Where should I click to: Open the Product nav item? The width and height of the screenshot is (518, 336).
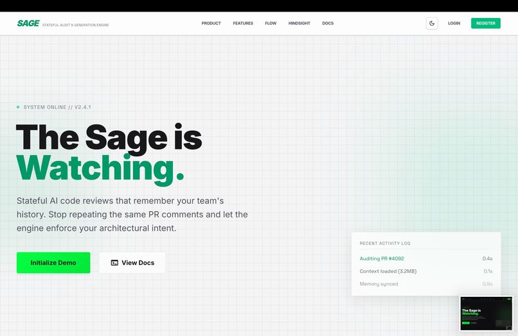[x=211, y=24]
